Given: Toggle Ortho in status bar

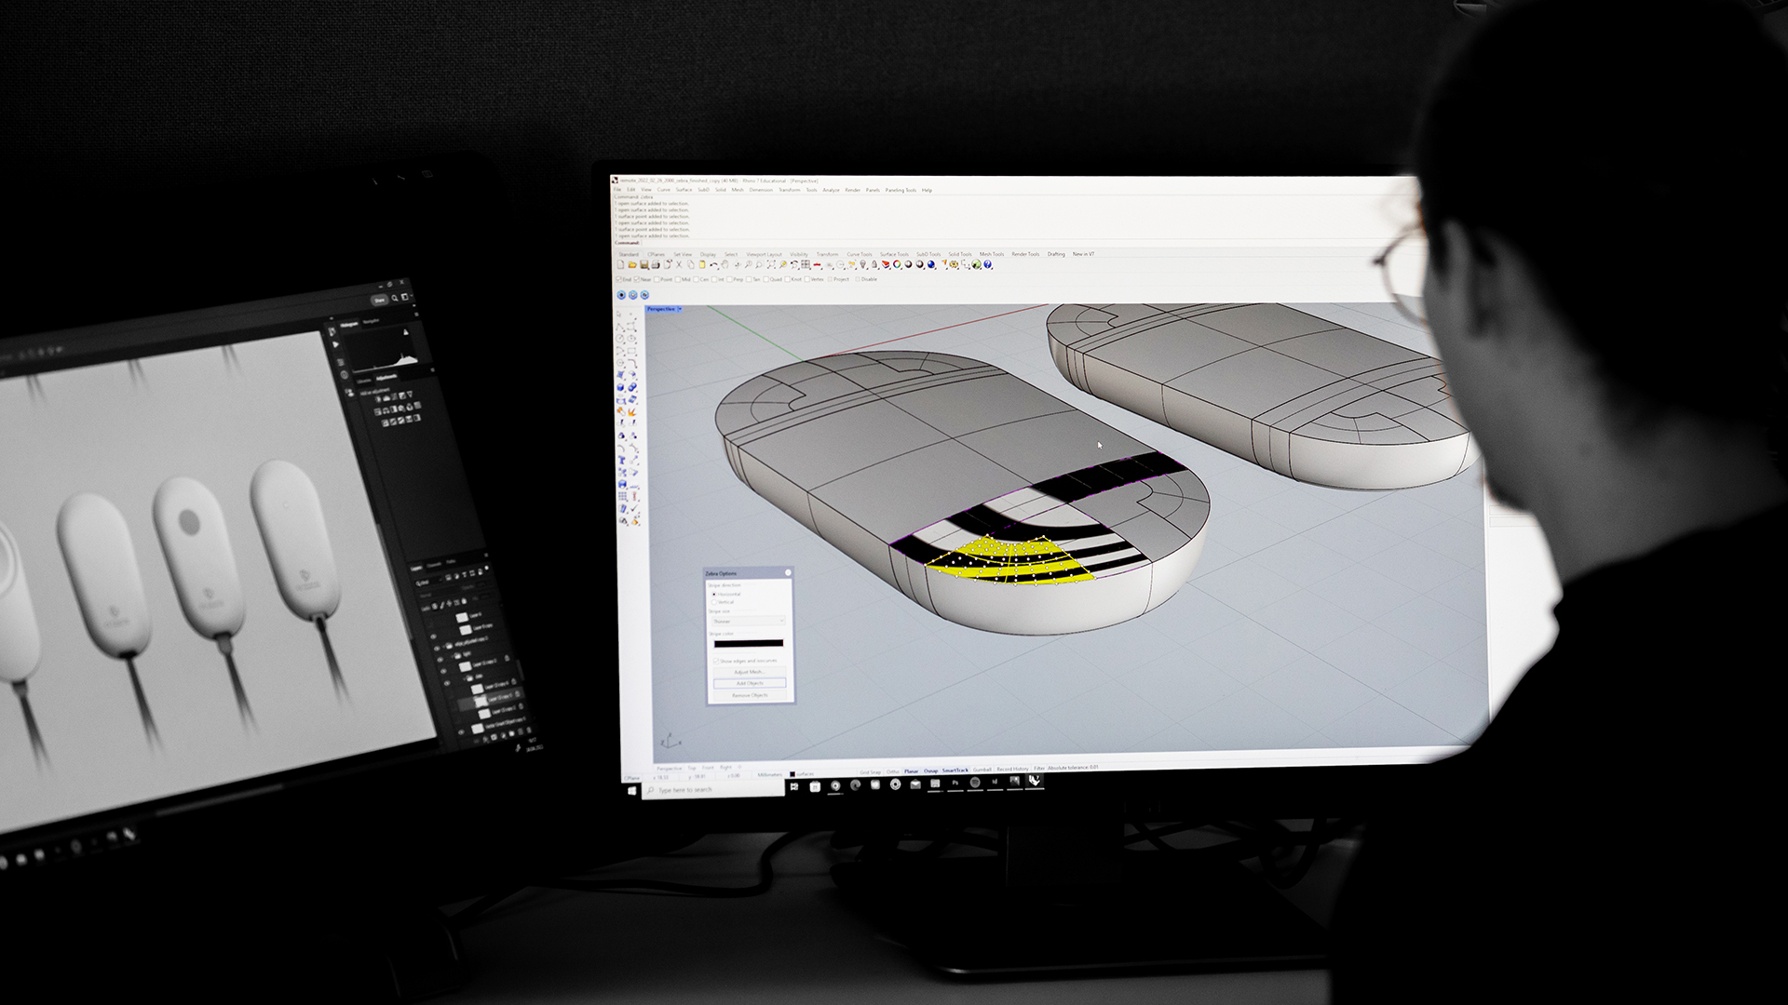Looking at the screenshot, I should pos(893,771).
